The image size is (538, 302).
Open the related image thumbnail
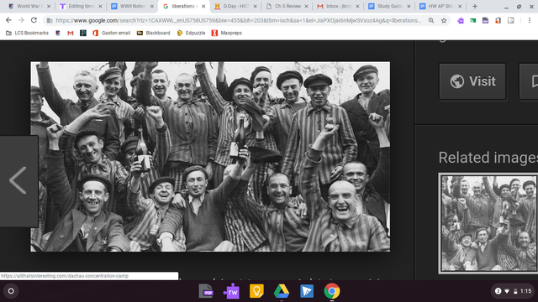[x=488, y=223]
